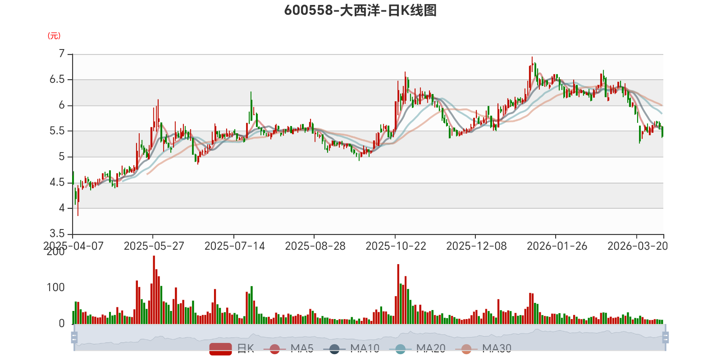The height and width of the screenshot is (360, 721).
Task: Toggle the 日K candlestick series in the legend
Action: 232,349
